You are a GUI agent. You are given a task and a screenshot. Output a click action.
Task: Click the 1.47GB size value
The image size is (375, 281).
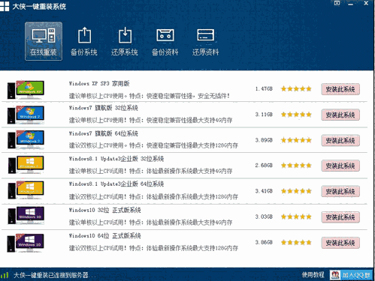tap(264, 88)
